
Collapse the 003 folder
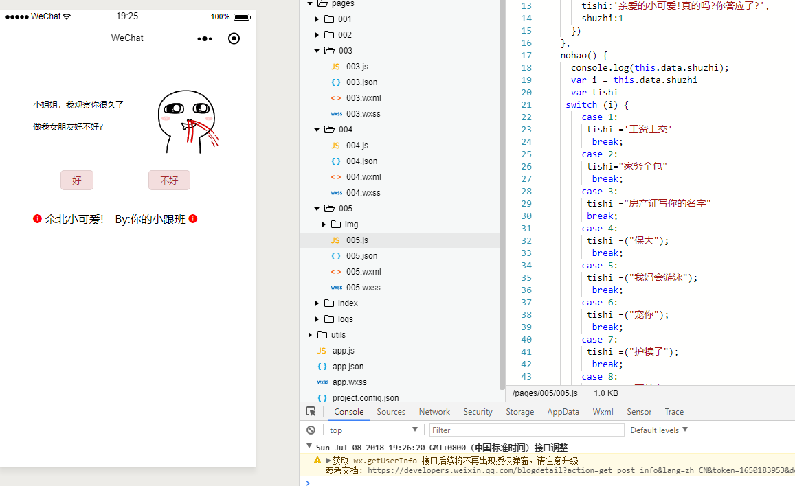point(317,51)
